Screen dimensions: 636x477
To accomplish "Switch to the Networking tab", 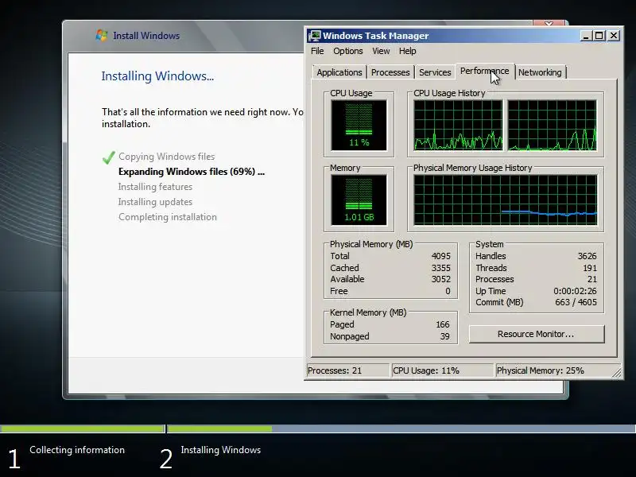I will point(540,72).
